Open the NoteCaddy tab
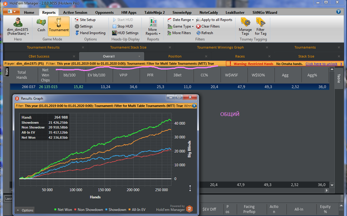This screenshot has height=216, width=347. (x=209, y=12)
